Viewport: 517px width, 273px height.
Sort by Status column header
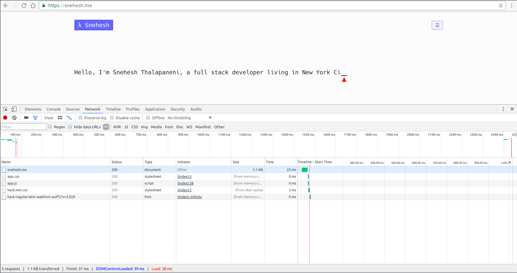126,162
